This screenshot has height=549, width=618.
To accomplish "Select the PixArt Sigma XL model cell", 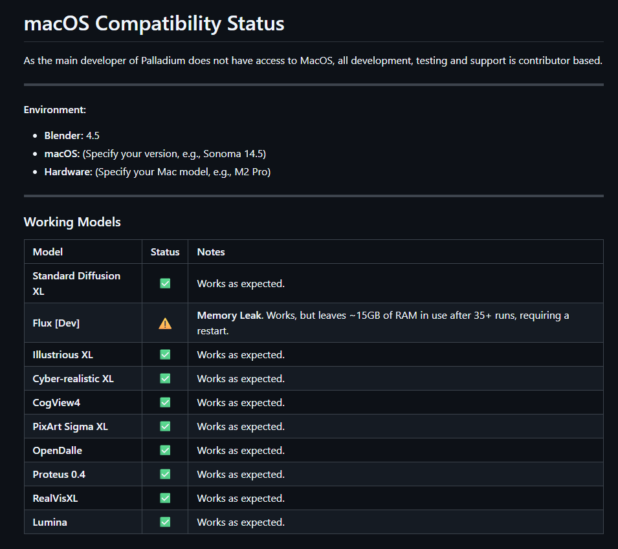I will [83, 426].
